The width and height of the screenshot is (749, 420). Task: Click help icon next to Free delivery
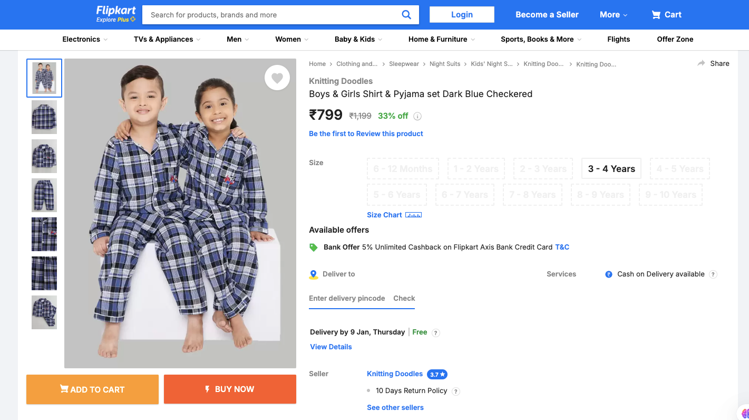435,332
